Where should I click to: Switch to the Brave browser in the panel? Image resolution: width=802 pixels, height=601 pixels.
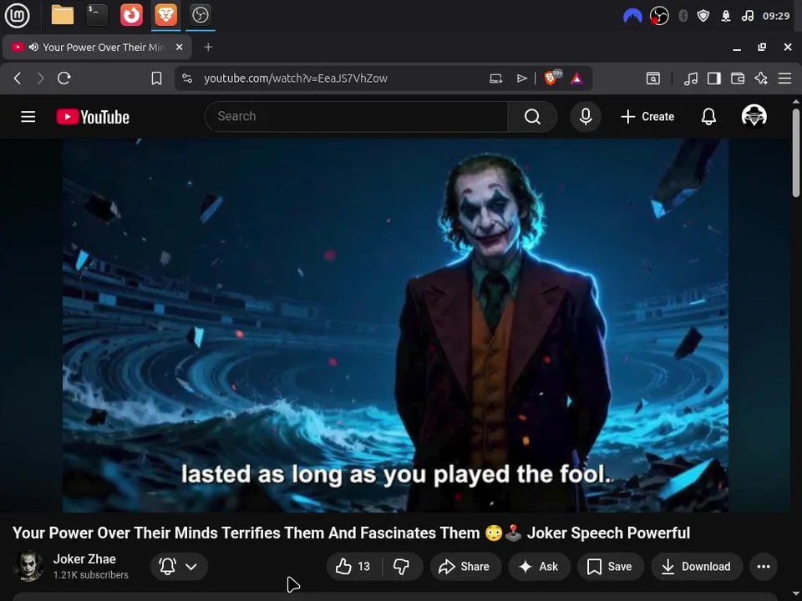[x=165, y=15]
